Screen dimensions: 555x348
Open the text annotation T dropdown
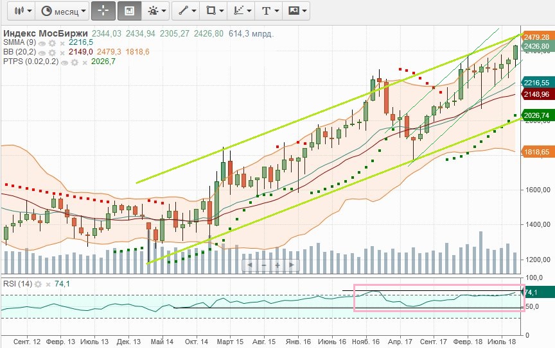tap(269, 11)
